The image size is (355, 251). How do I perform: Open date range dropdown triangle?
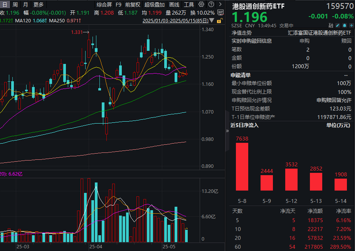(213, 21)
